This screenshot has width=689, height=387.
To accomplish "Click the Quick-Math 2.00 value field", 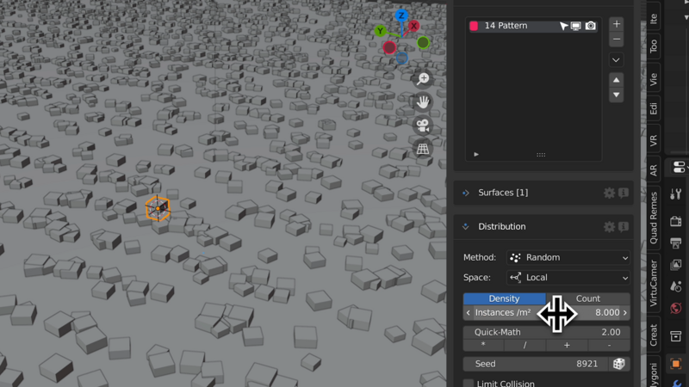I will 547,332.
